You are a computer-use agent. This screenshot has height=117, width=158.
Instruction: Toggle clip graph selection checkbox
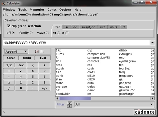click(x=9, y=26)
